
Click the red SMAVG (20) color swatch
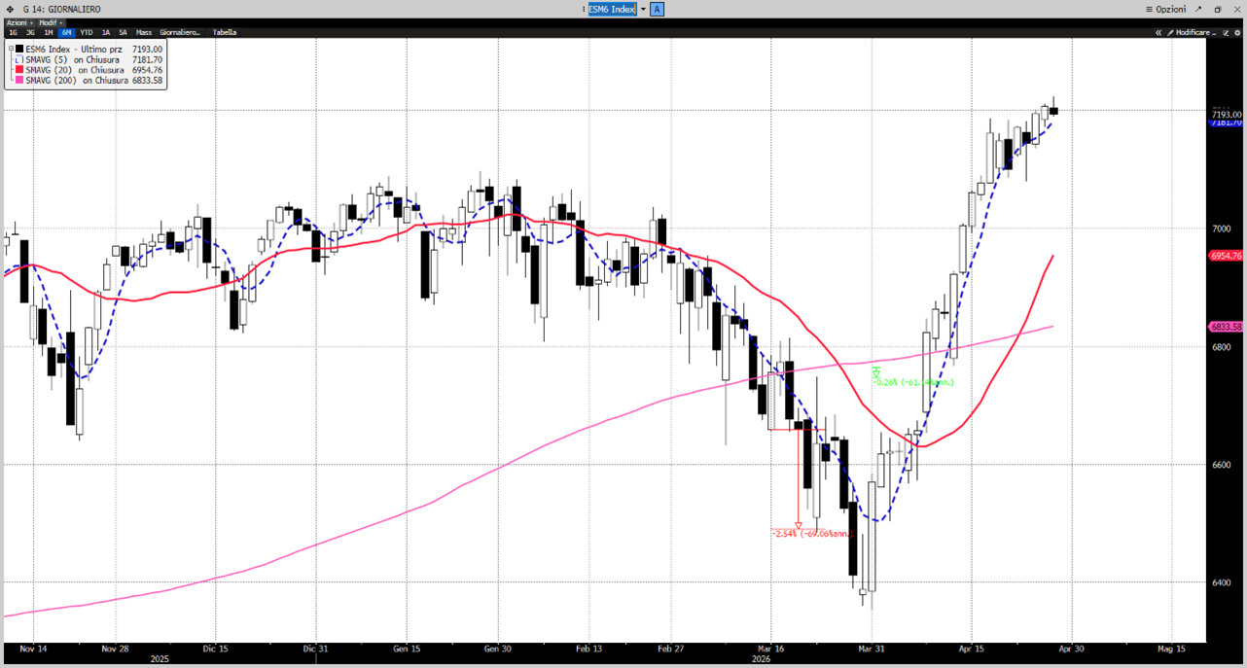tap(19, 70)
